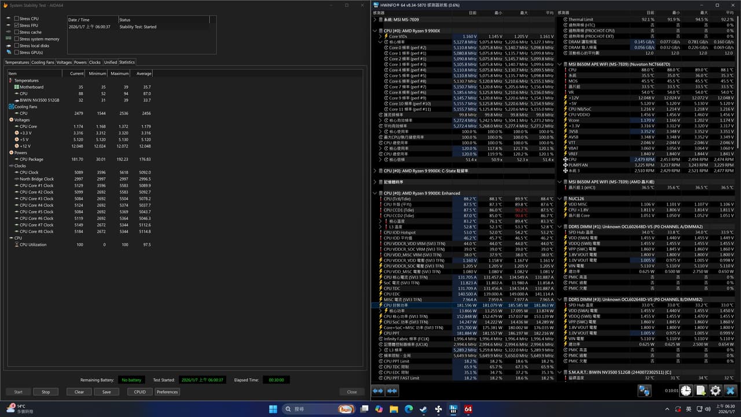This screenshot has width=741, height=417.
Task: Click HWiNFO blue X close sensors icon
Action: point(731,391)
